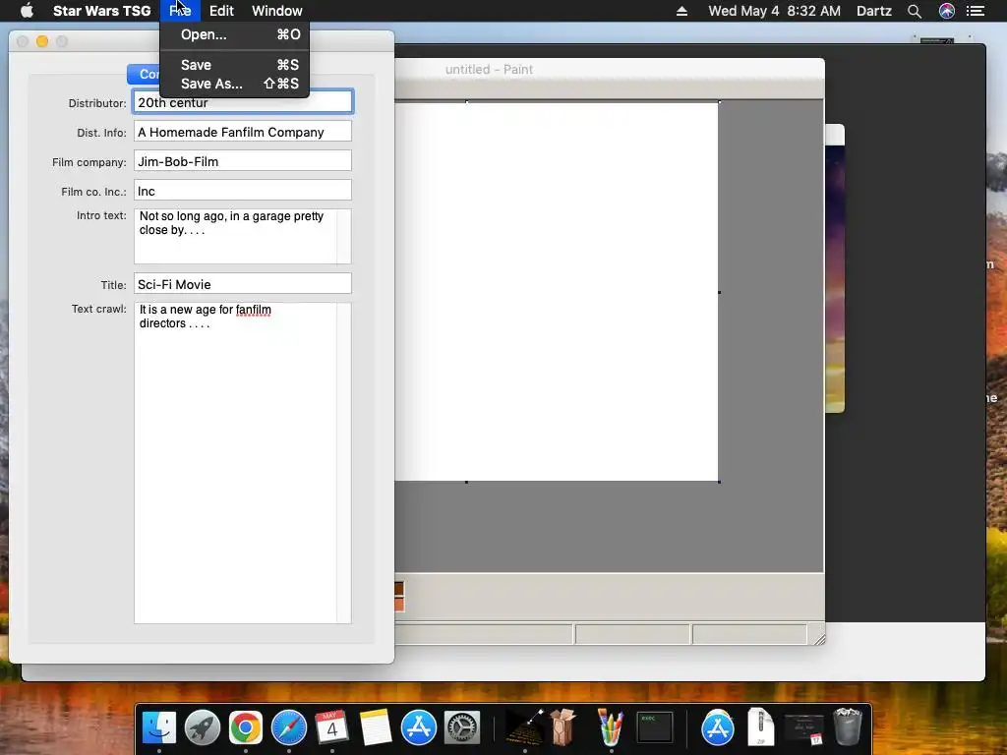Open the ZIP archive in dock
Image resolution: width=1007 pixels, height=755 pixels.
[x=761, y=727]
